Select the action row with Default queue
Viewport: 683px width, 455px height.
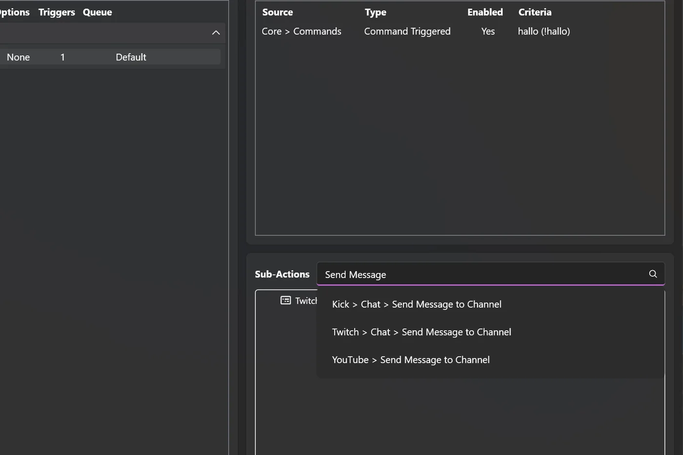(x=110, y=57)
